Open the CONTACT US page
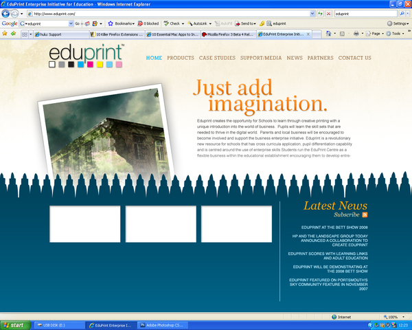 pyautogui.click(x=355, y=58)
